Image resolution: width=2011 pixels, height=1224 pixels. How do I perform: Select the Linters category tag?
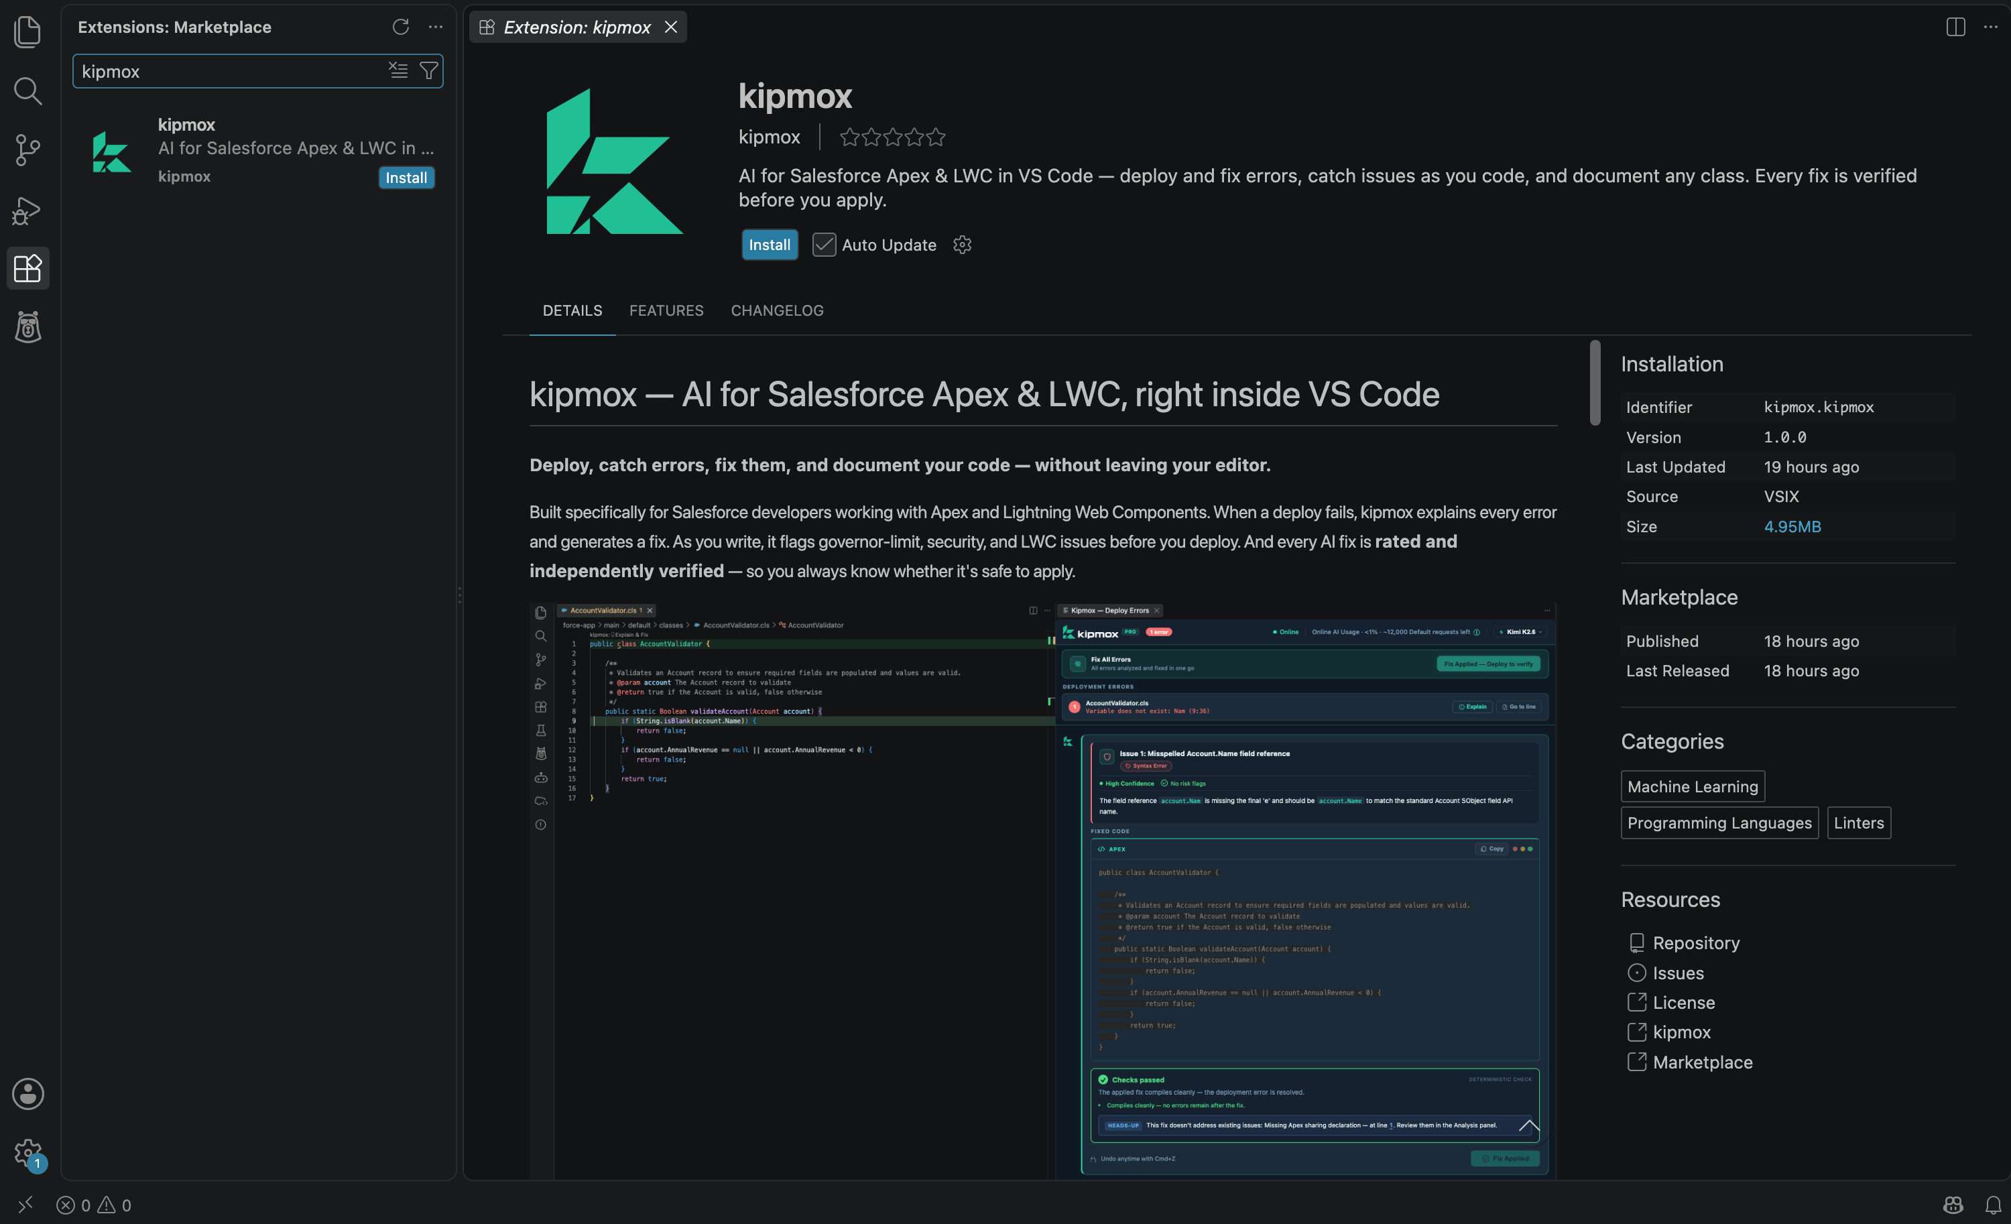pos(1860,822)
